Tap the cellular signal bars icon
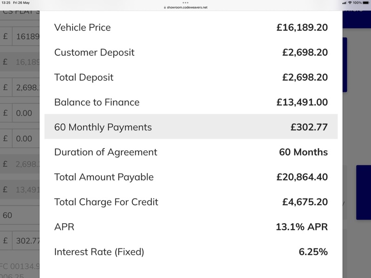The height and width of the screenshot is (278, 371). pyautogui.click(x=345, y=3)
